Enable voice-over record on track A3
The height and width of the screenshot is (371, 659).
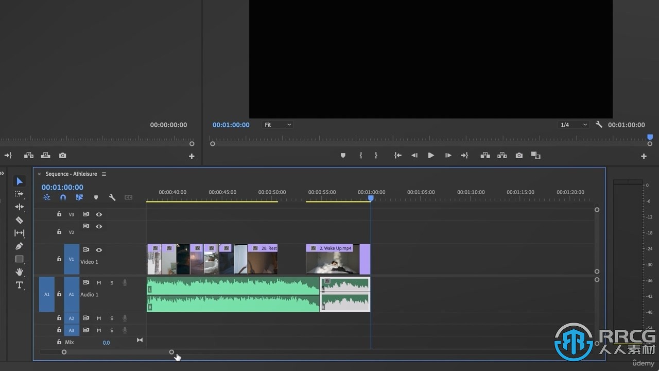click(125, 330)
